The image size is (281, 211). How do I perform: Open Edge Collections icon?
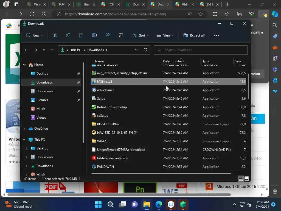(x=239, y=14)
